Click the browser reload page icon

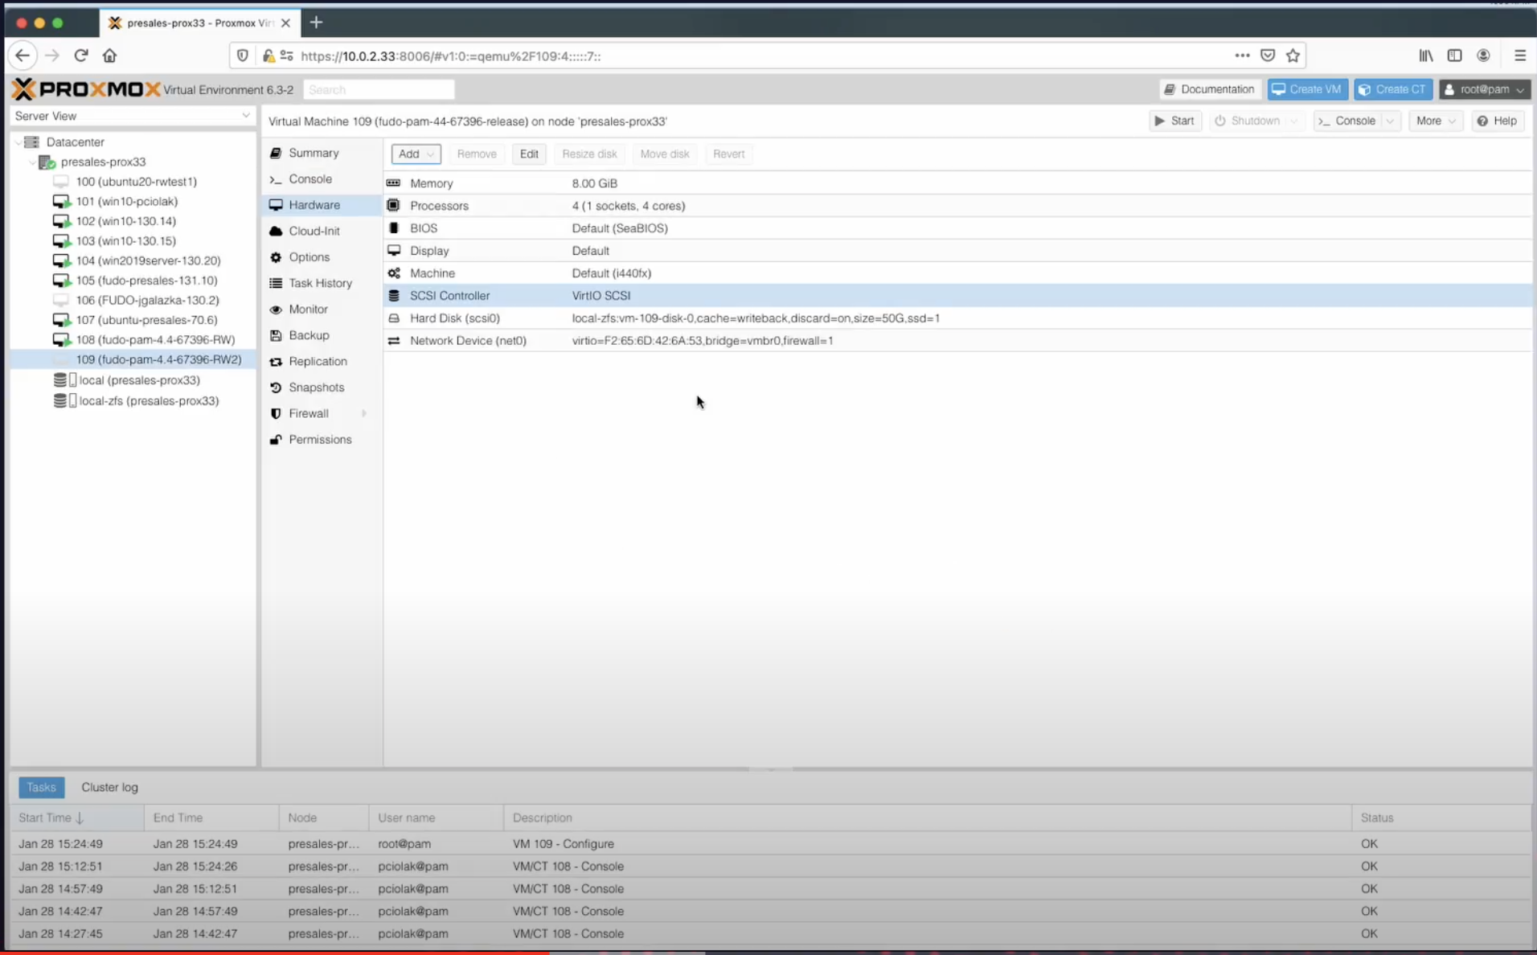pyautogui.click(x=81, y=55)
